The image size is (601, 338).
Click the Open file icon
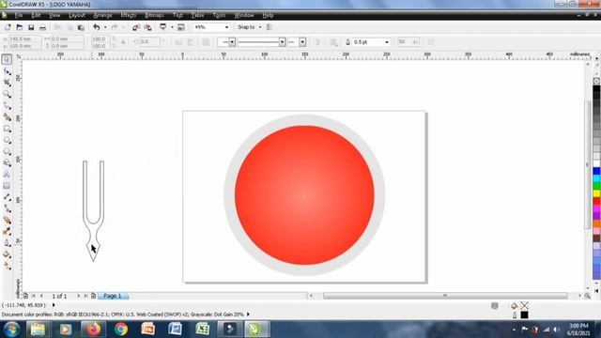pyautogui.click(x=20, y=27)
